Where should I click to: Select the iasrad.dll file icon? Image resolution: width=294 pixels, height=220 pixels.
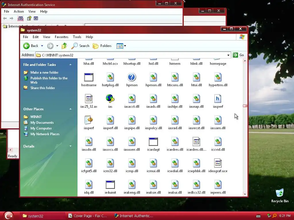[x=175, y=120]
